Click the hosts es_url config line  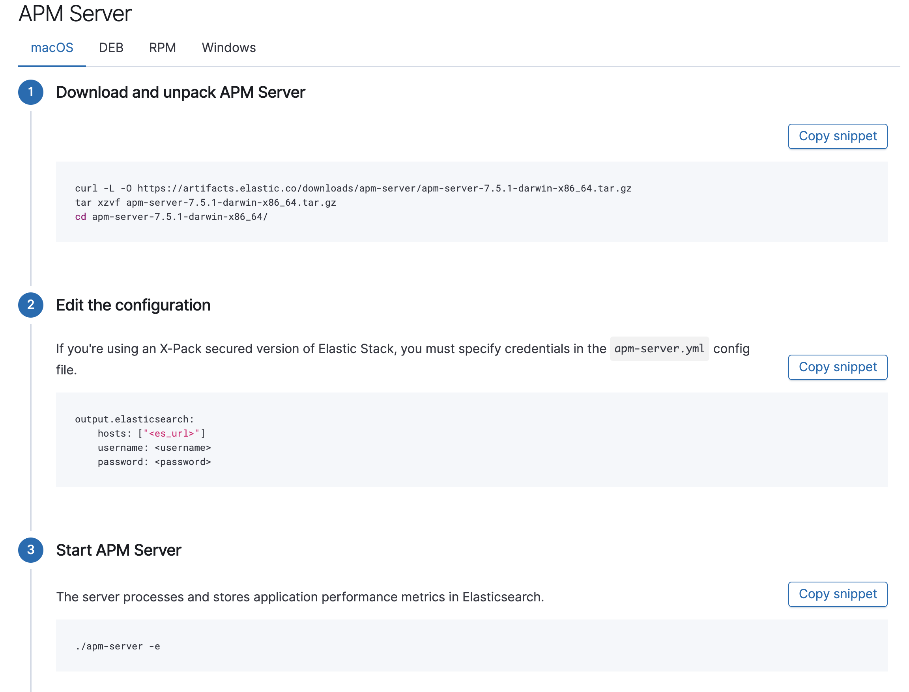point(151,433)
